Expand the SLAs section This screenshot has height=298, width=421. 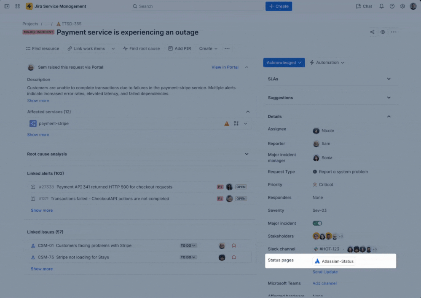point(389,79)
